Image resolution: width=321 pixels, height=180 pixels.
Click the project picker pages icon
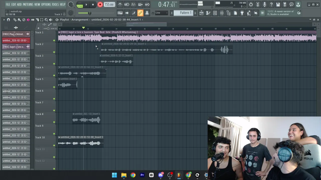235,13
